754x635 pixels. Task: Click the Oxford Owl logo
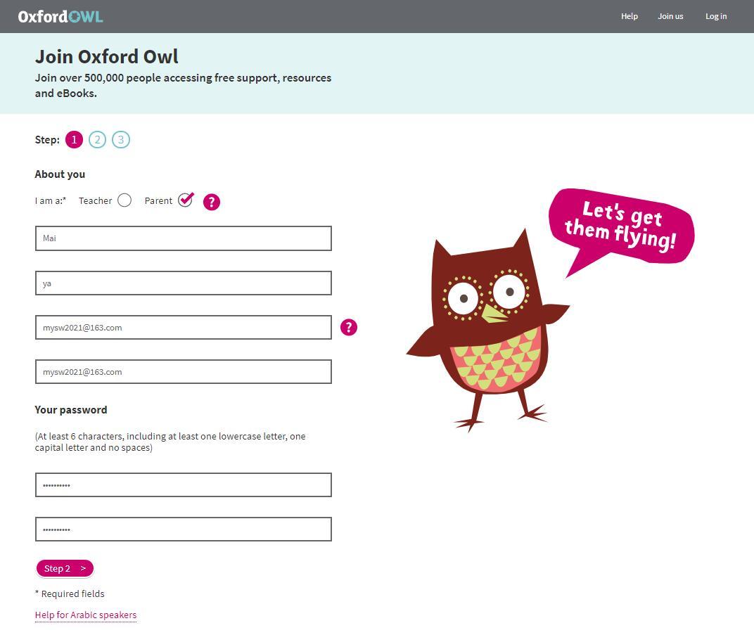coord(60,15)
